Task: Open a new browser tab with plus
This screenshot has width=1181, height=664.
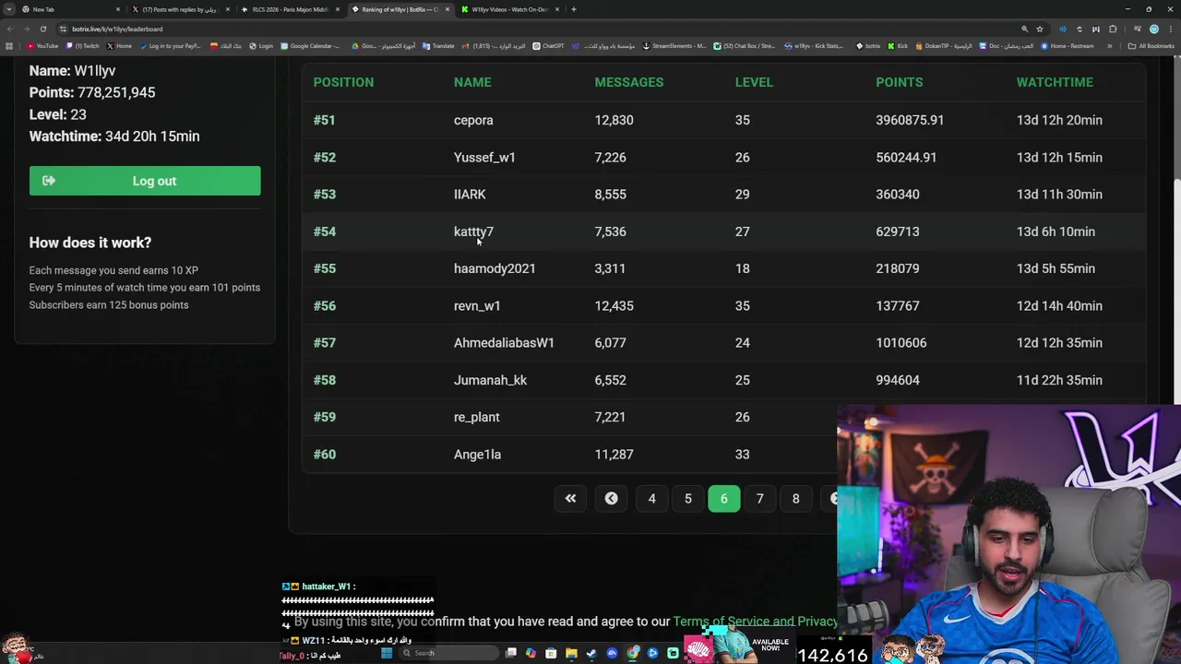Action: coord(574,9)
